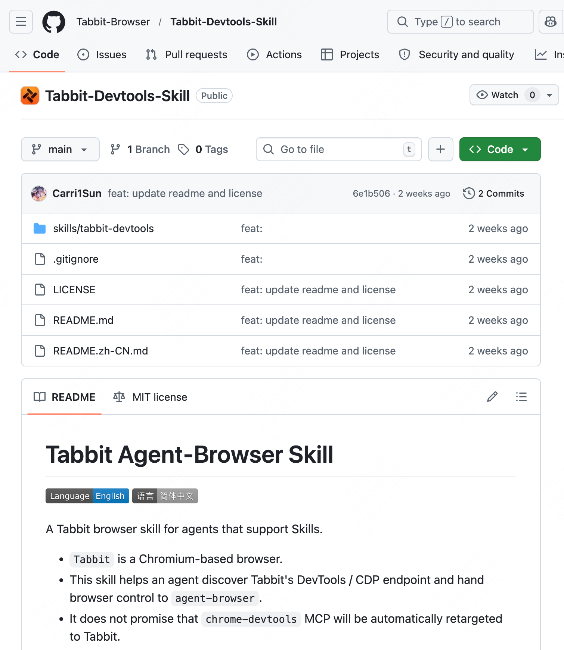Image resolution: width=564 pixels, height=650 pixels.
Task: Click the eye icon on Watch button
Action: (x=482, y=95)
